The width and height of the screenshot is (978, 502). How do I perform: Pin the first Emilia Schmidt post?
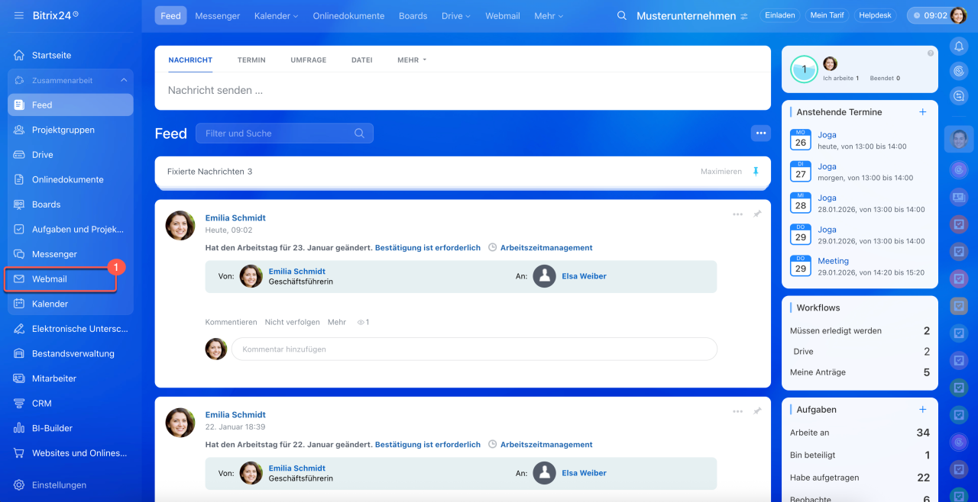tap(757, 214)
